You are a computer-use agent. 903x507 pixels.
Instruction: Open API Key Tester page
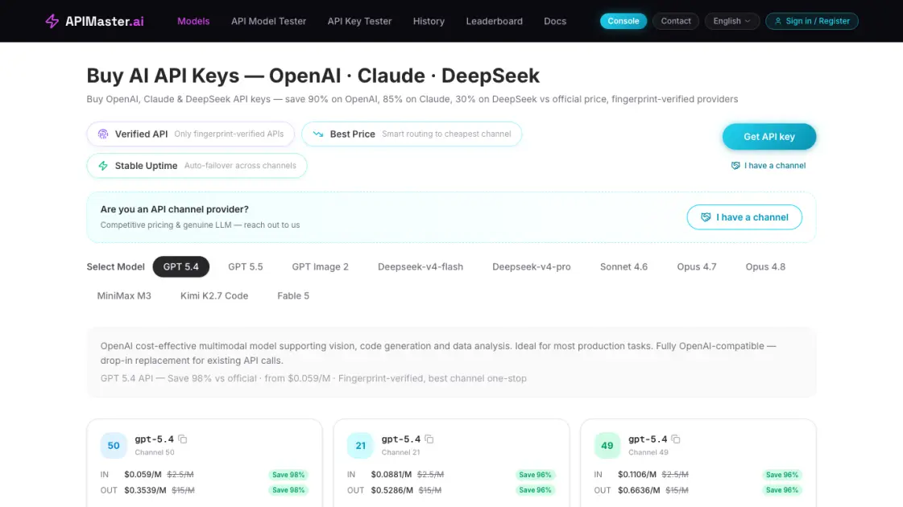[x=359, y=21]
